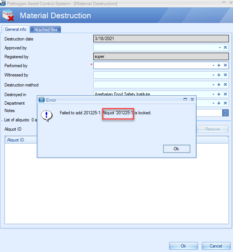
Task: Add a new Destruction method
Action: [x=219, y=85]
